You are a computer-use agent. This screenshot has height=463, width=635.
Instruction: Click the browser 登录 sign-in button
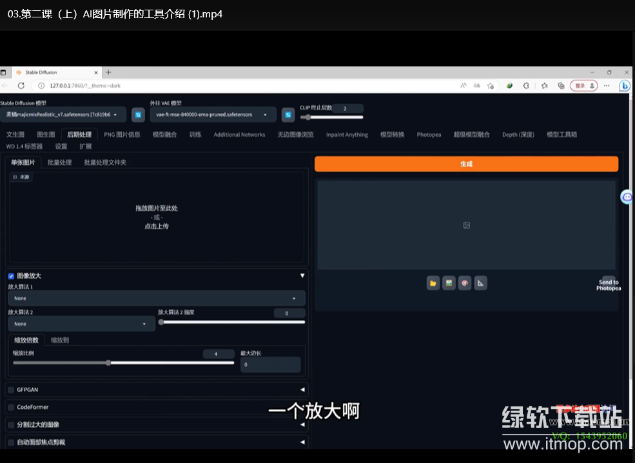583,86
